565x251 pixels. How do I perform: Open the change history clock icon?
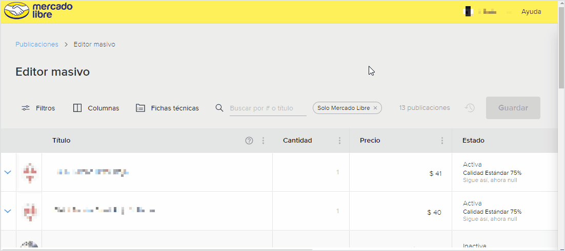tap(470, 108)
